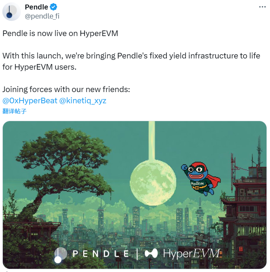The height and width of the screenshot is (272, 270).
Task: Open the @0xHyperBeat mention link
Action: point(30,100)
